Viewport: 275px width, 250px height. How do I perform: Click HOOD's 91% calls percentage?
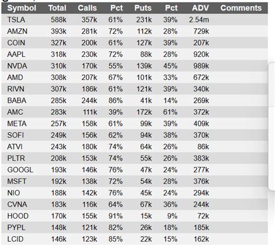point(115,216)
